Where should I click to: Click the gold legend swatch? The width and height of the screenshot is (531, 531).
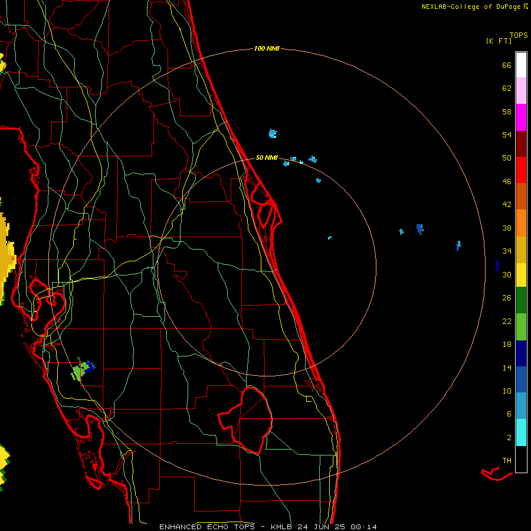[521, 250]
